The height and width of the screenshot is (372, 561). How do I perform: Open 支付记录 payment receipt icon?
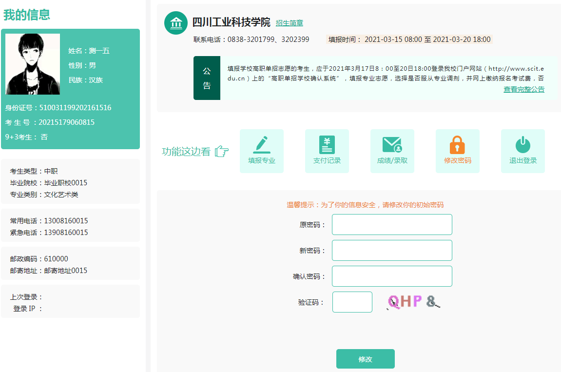coord(327,145)
